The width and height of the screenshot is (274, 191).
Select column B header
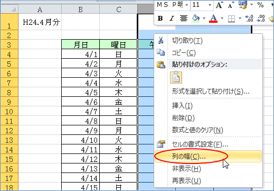81,9
